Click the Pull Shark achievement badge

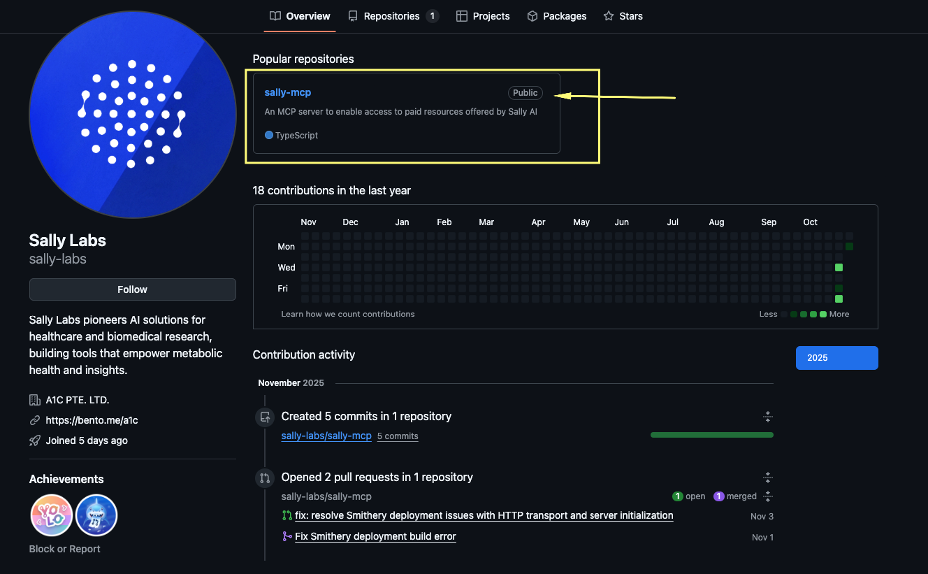[96, 515]
